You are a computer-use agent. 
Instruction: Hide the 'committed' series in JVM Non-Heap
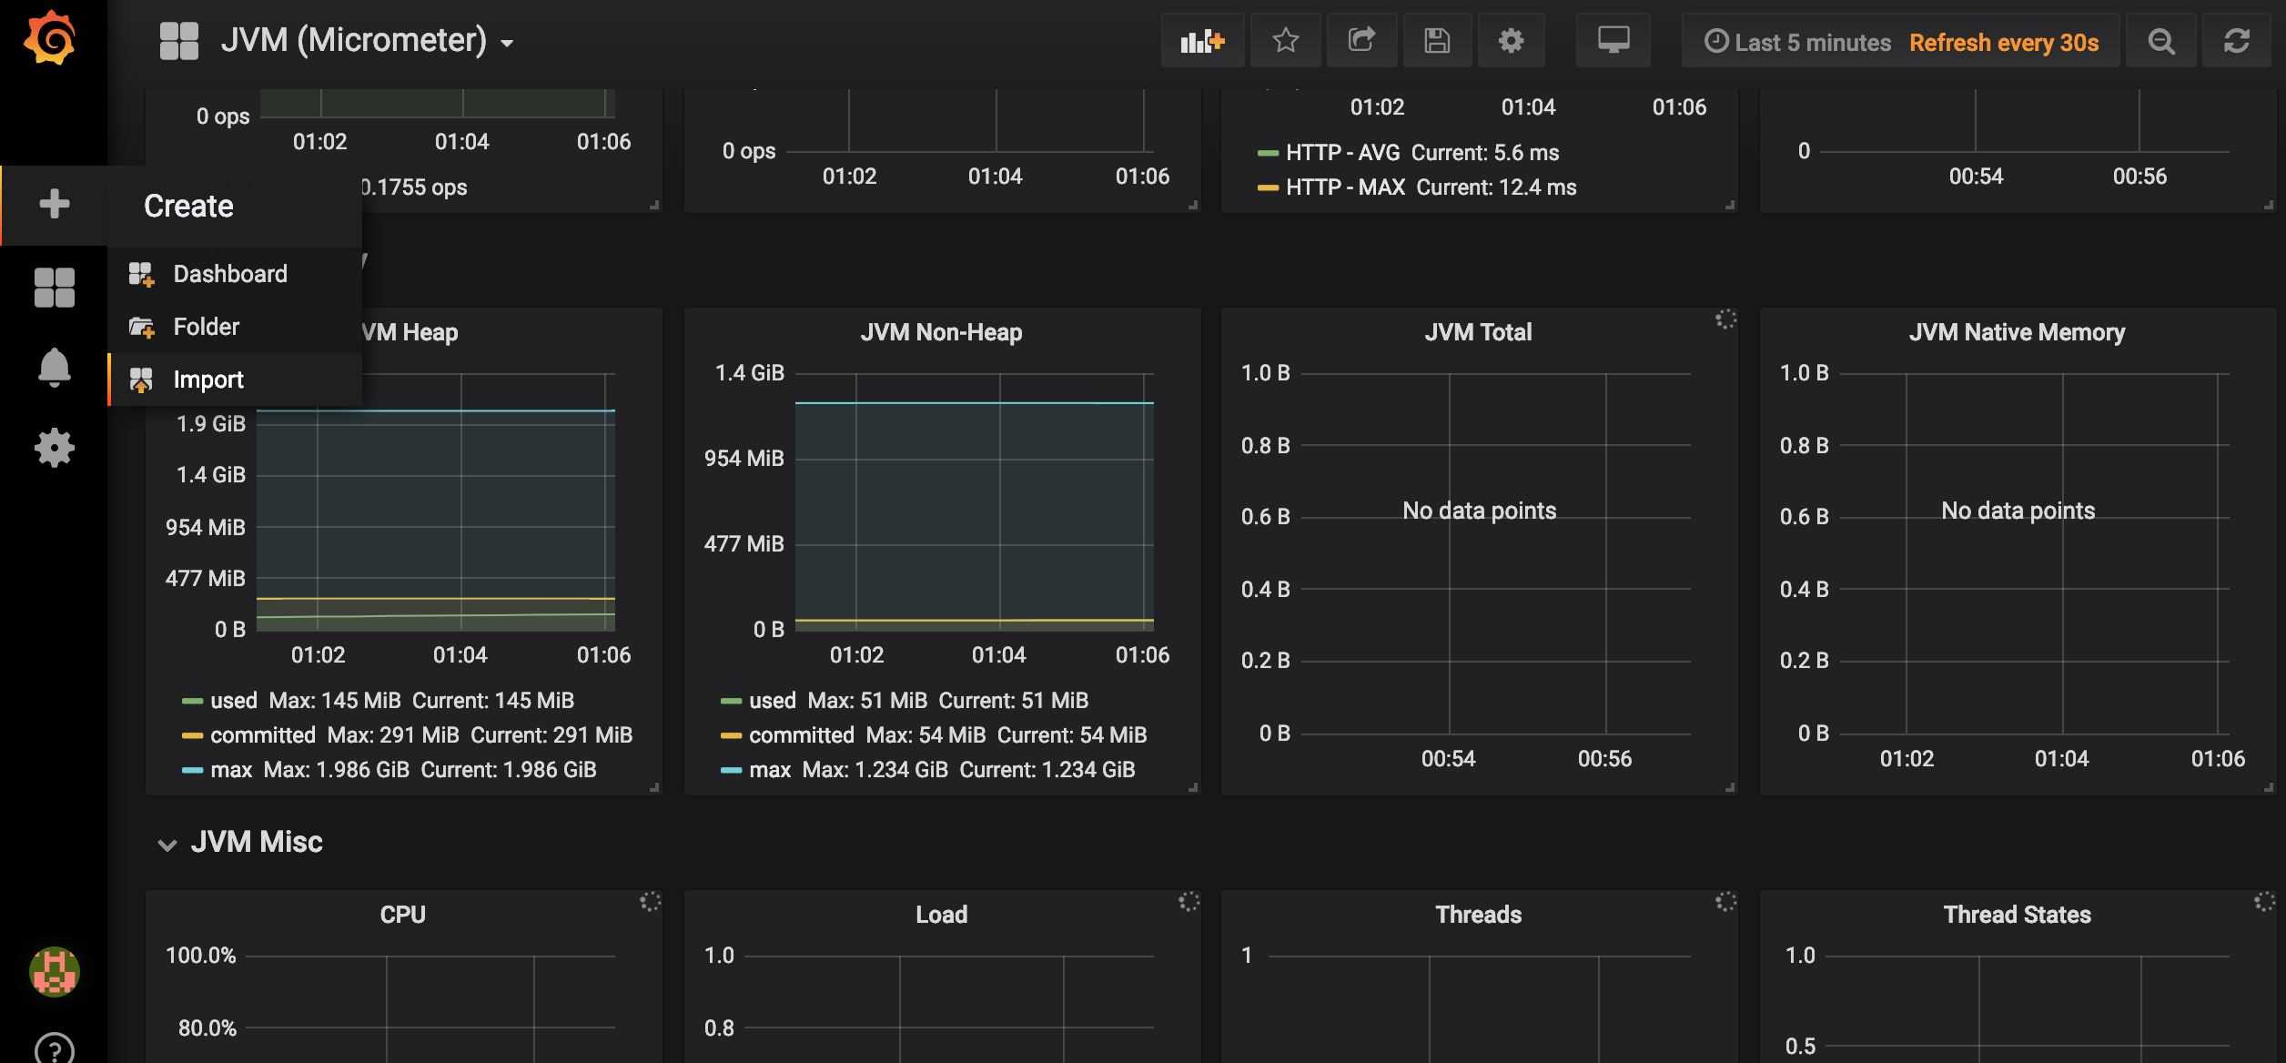[801, 734]
